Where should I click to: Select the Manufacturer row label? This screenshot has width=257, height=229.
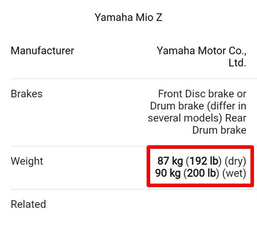click(42, 50)
